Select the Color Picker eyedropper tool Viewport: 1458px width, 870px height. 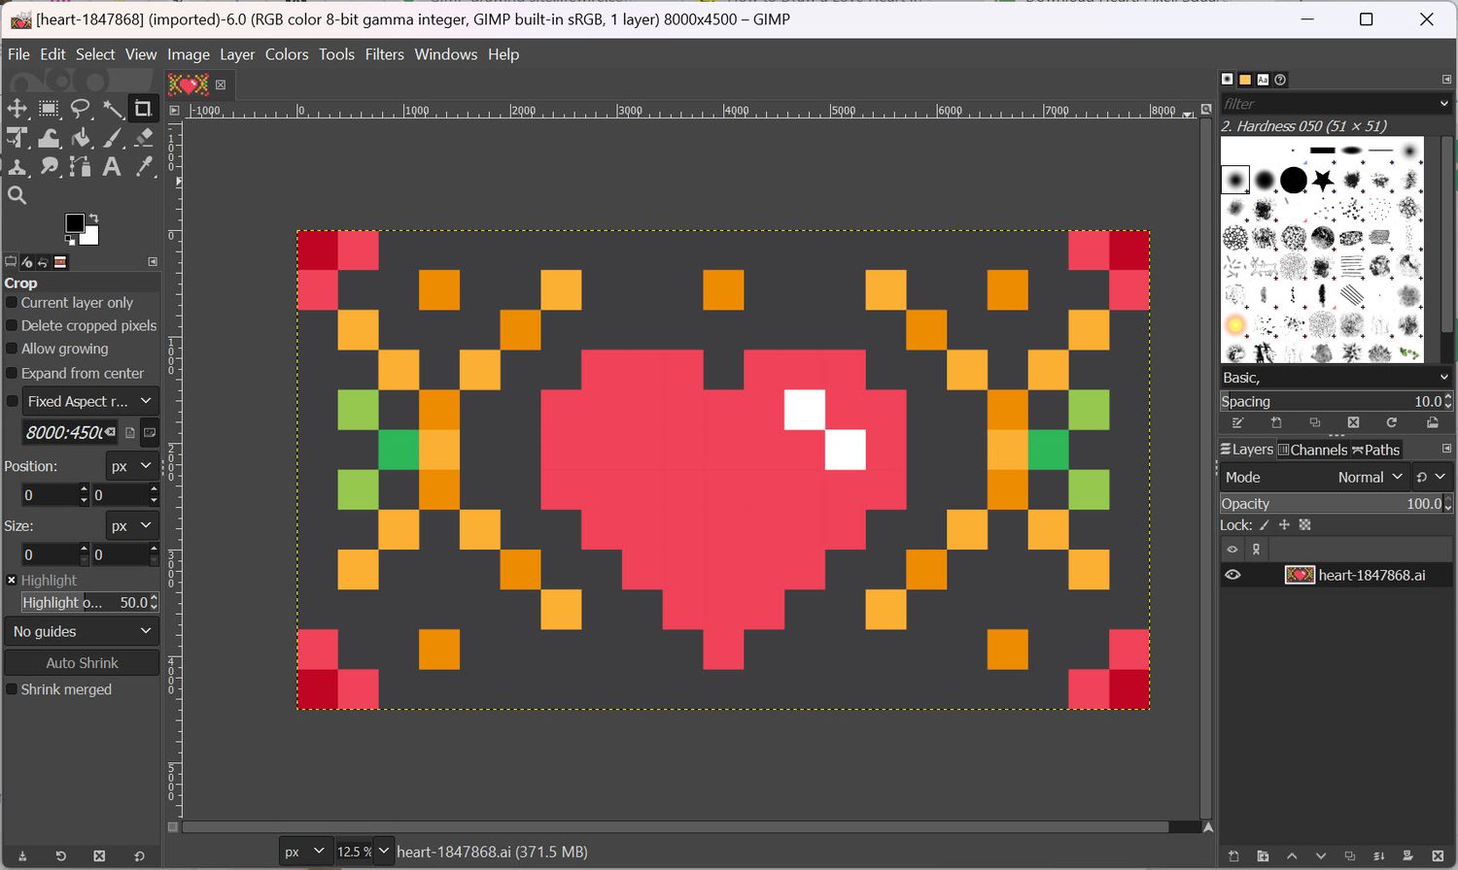[144, 167]
